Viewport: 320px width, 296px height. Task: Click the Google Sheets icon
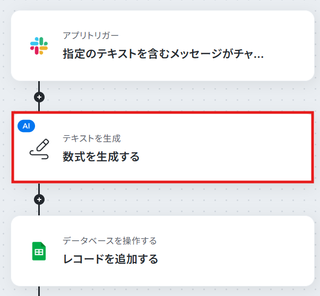[x=39, y=251]
